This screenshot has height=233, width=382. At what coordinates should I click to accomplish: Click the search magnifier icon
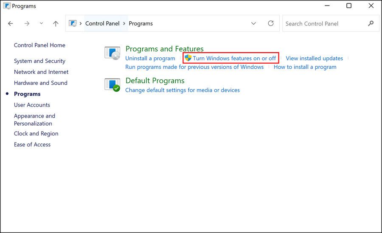371,23
